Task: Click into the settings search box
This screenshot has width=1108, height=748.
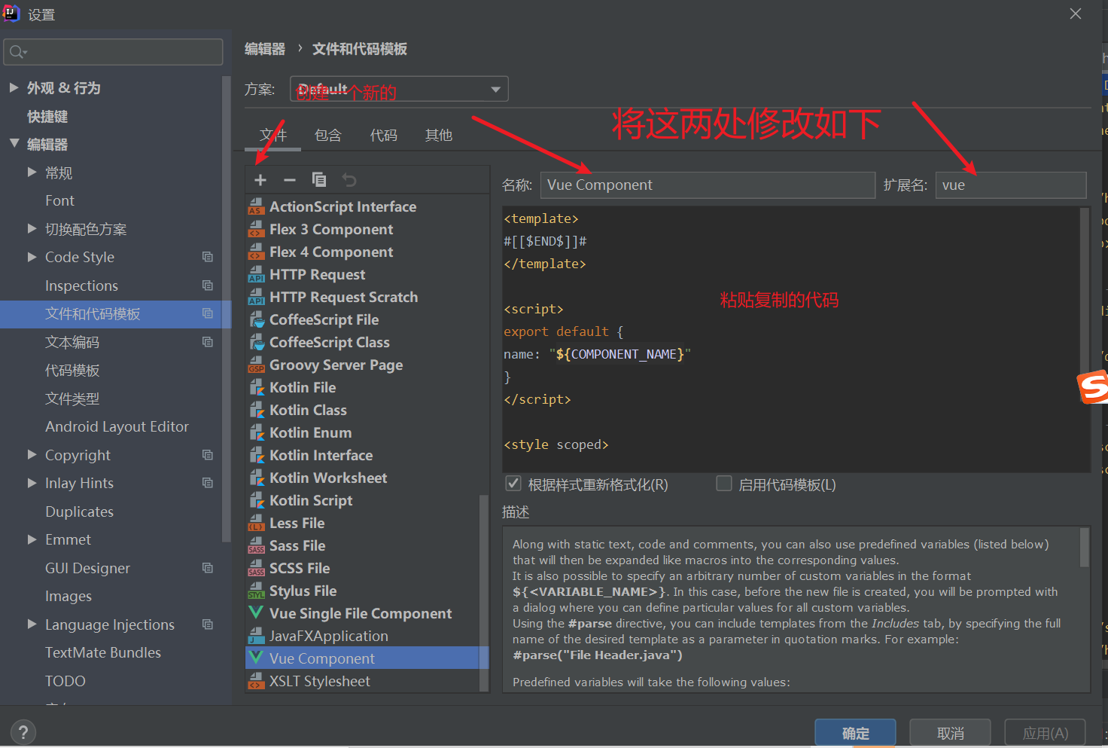Action: coord(113,52)
